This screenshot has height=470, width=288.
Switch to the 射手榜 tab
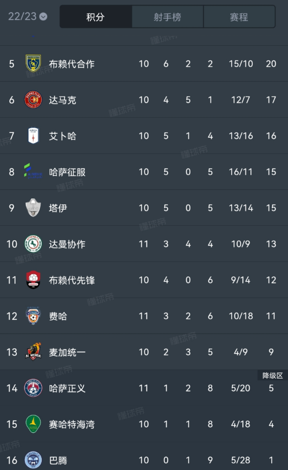[x=167, y=17]
